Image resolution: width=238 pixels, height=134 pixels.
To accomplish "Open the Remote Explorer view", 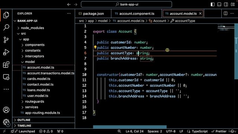I will point(6,77).
